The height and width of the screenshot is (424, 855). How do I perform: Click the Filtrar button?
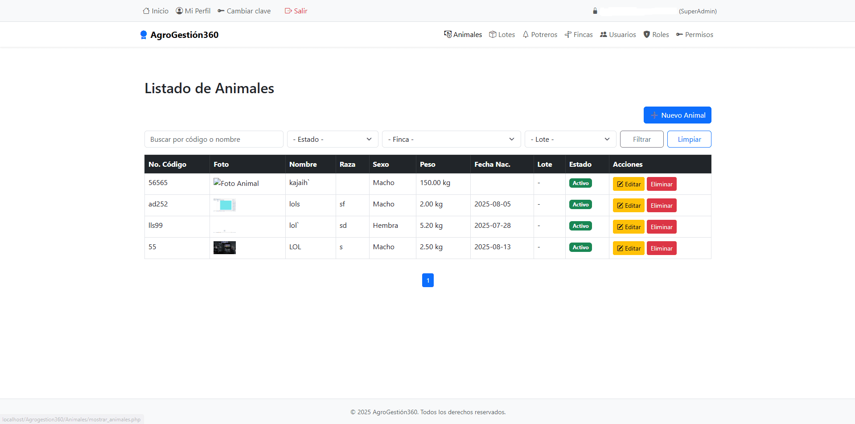pyautogui.click(x=641, y=139)
